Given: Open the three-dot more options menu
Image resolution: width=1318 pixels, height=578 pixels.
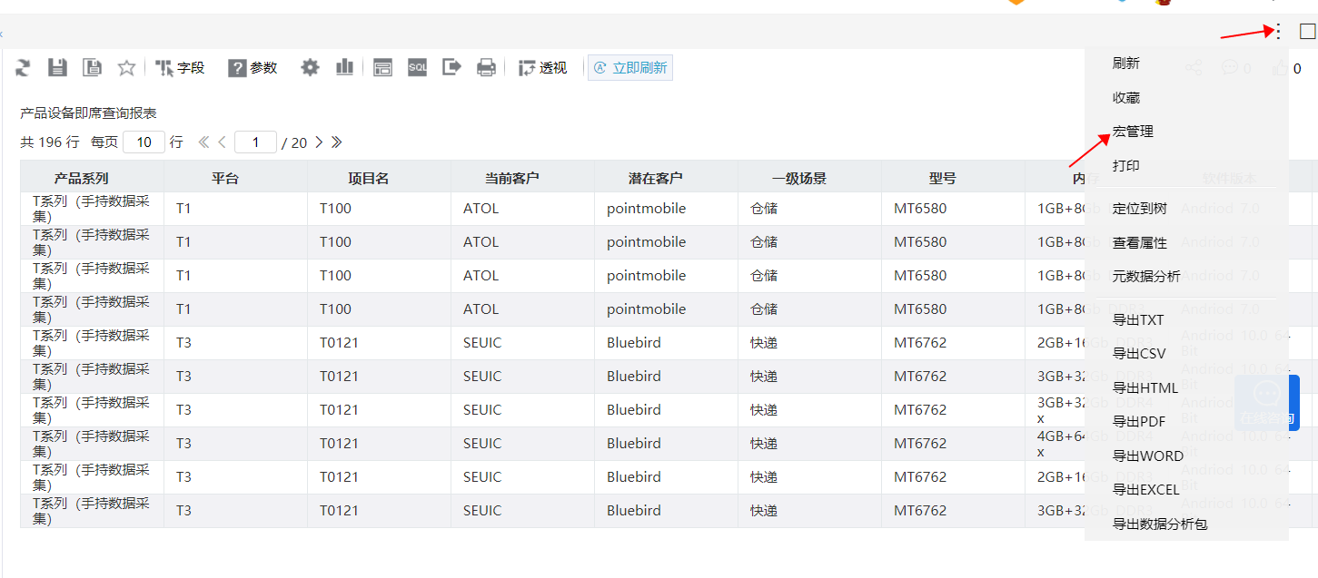Looking at the screenshot, I should pos(1279,32).
